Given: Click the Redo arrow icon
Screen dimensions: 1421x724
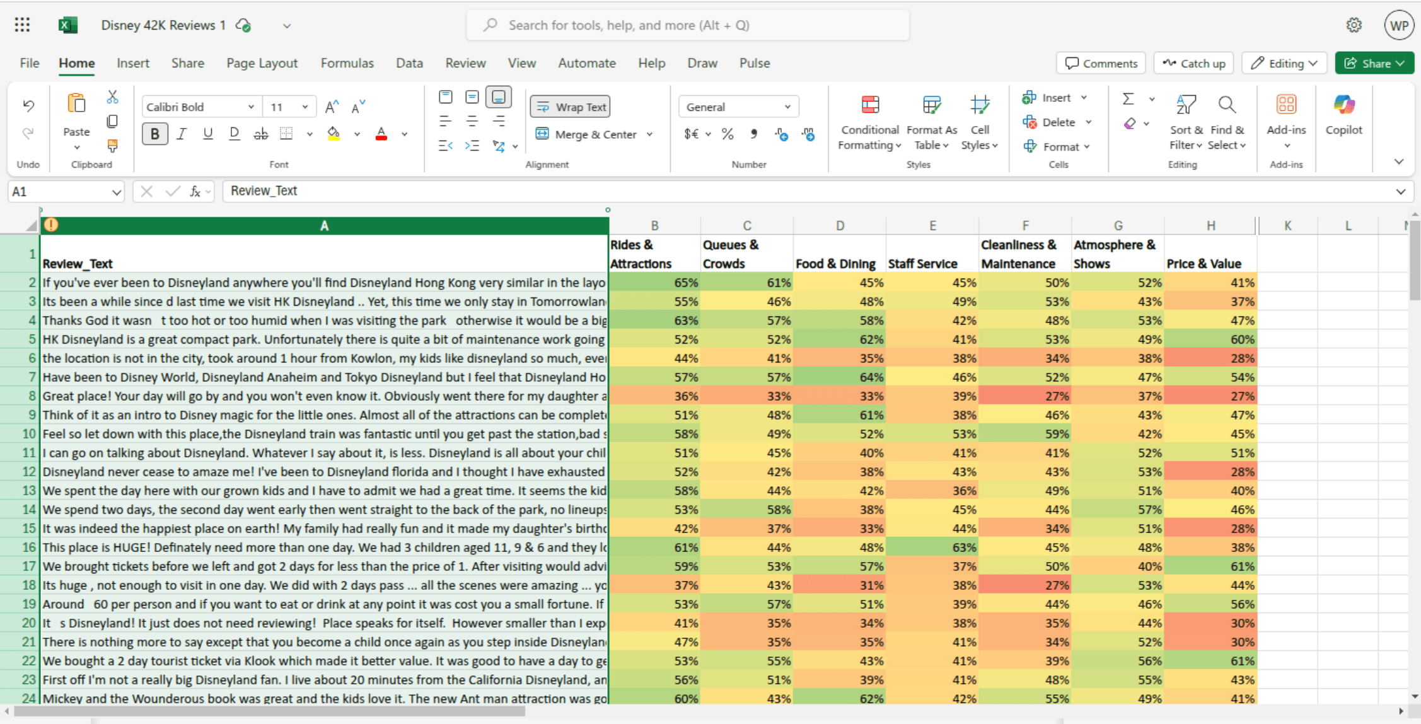Looking at the screenshot, I should 28,133.
